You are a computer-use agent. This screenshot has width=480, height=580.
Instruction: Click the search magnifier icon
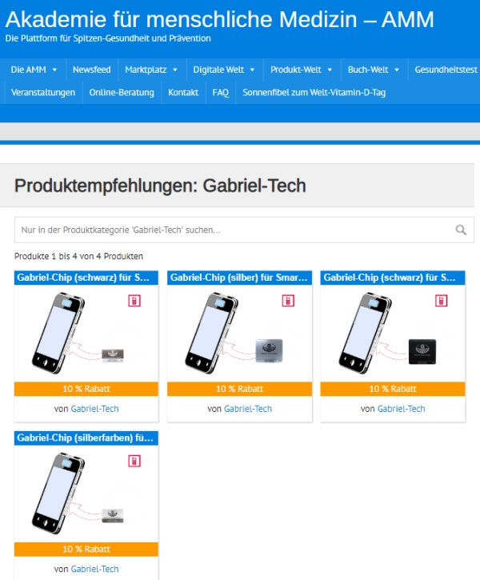click(x=461, y=230)
